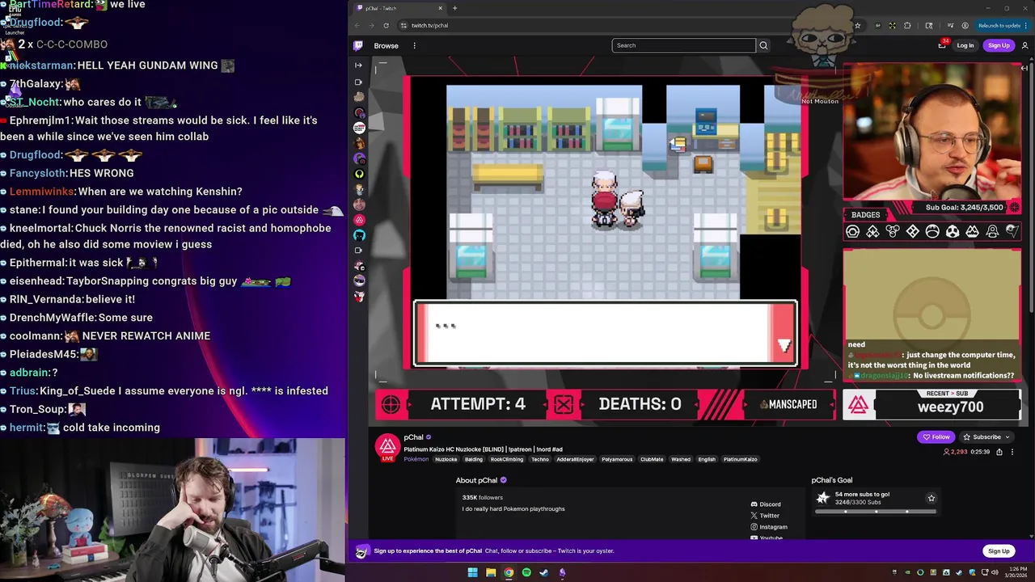Advance the game dialogue box with red arrow

point(784,346)
